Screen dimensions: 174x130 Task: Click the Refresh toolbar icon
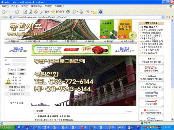[x=31, y=12]
